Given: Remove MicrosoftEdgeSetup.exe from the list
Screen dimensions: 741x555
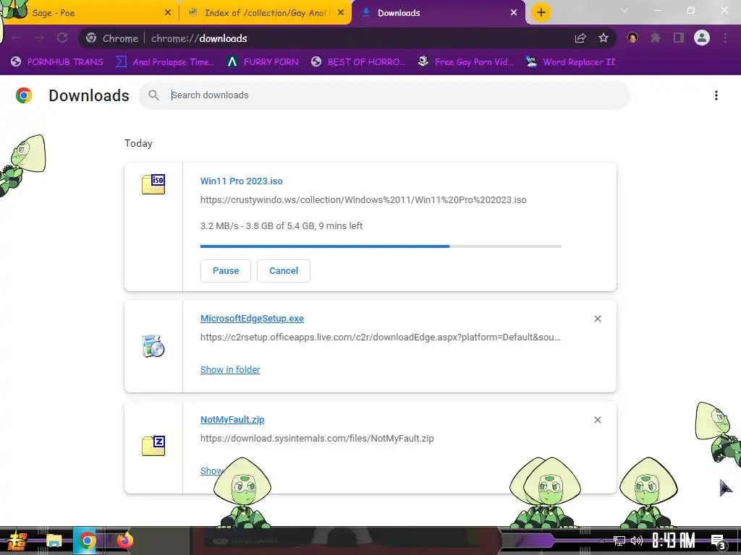Looking at the screenshot, I should pyautogui.click(x=597, y=319).
